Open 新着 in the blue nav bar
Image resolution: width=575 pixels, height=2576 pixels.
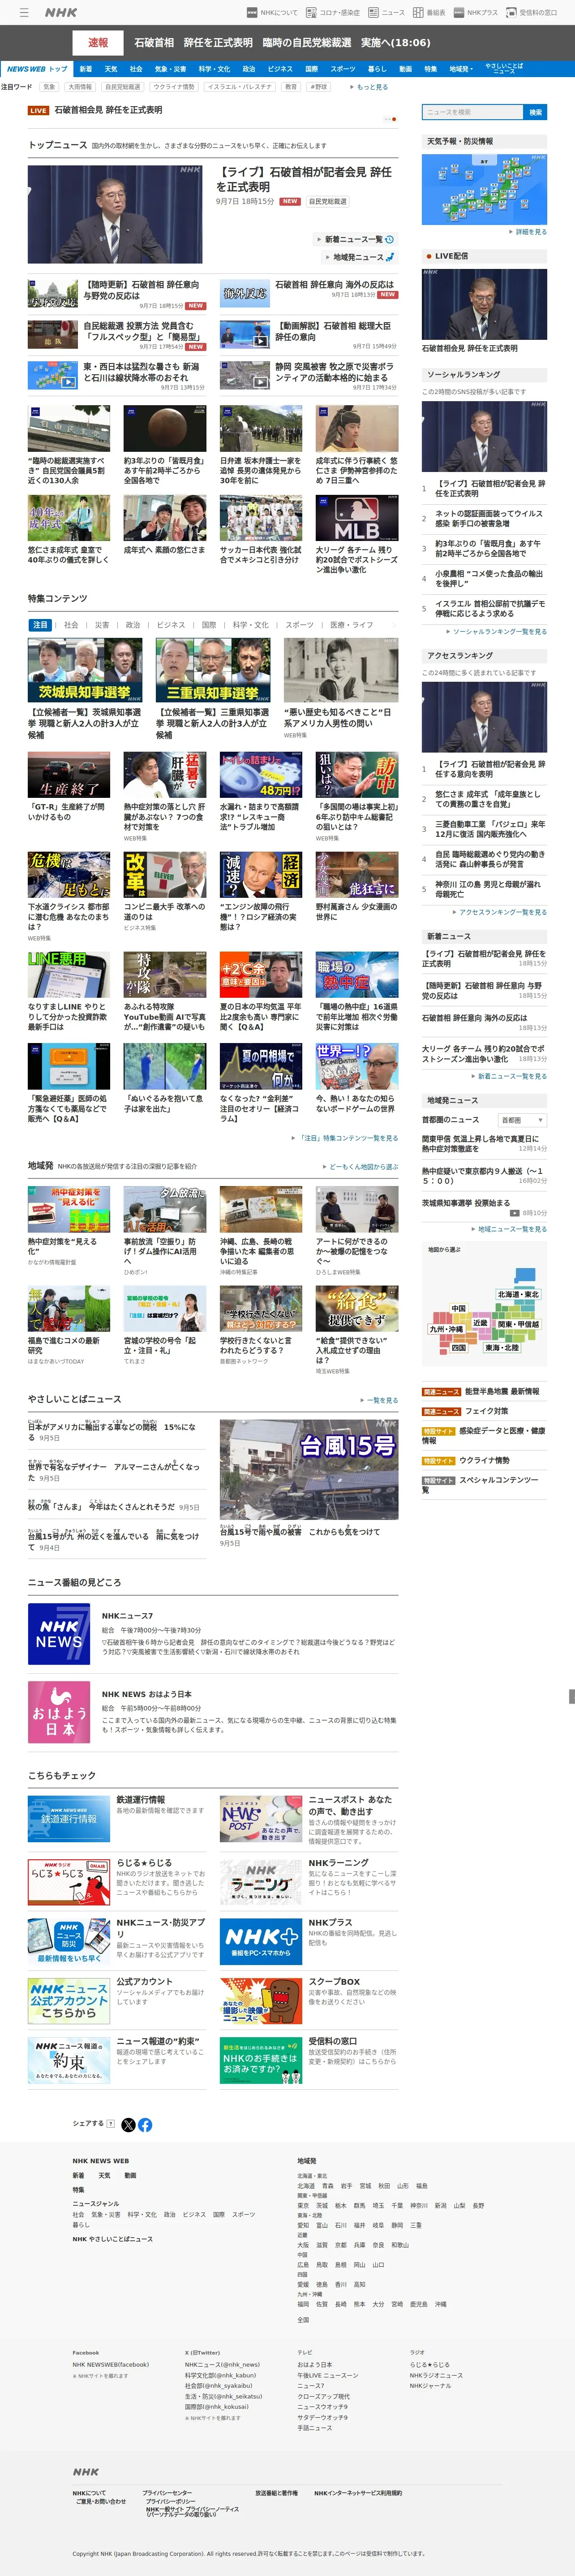click(86, 69)
